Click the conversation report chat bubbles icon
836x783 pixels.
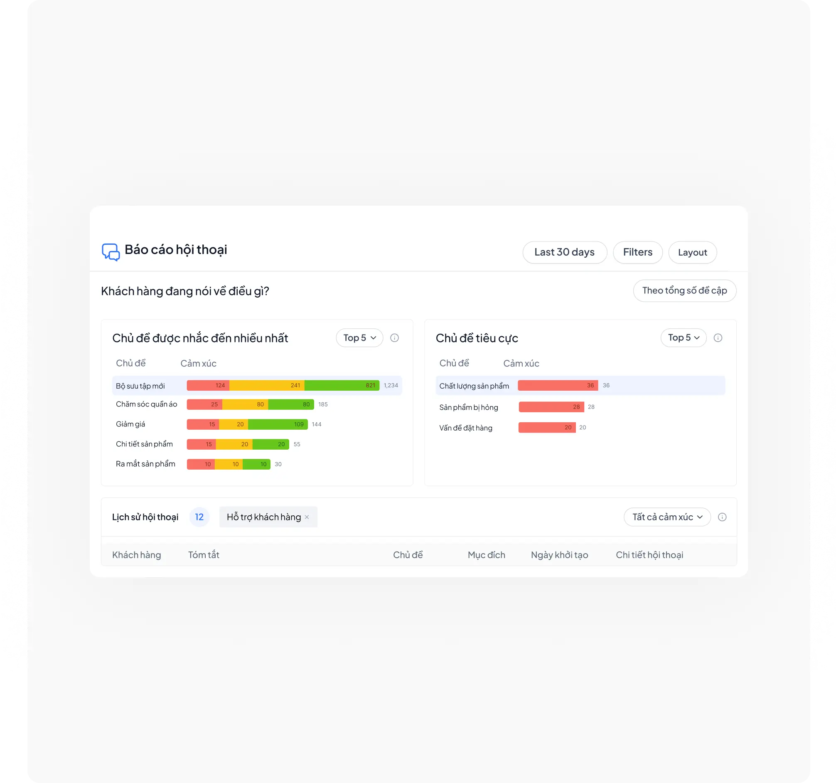111,252
